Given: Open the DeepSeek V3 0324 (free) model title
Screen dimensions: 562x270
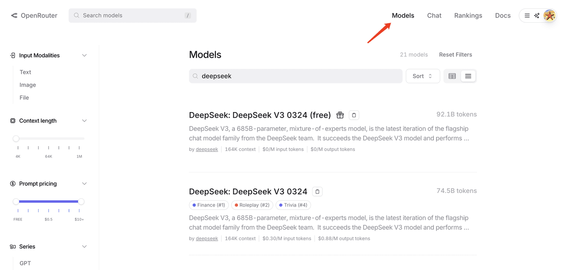Looking at the screenshot, I should [260, 115].
